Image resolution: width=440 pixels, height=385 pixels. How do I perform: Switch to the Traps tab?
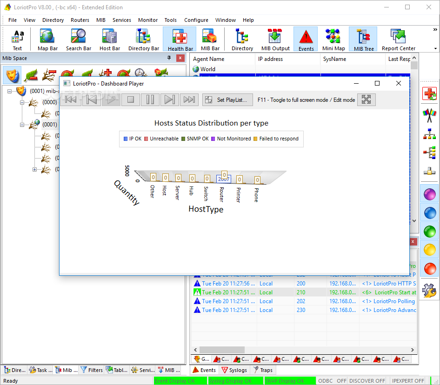point(263,370)
